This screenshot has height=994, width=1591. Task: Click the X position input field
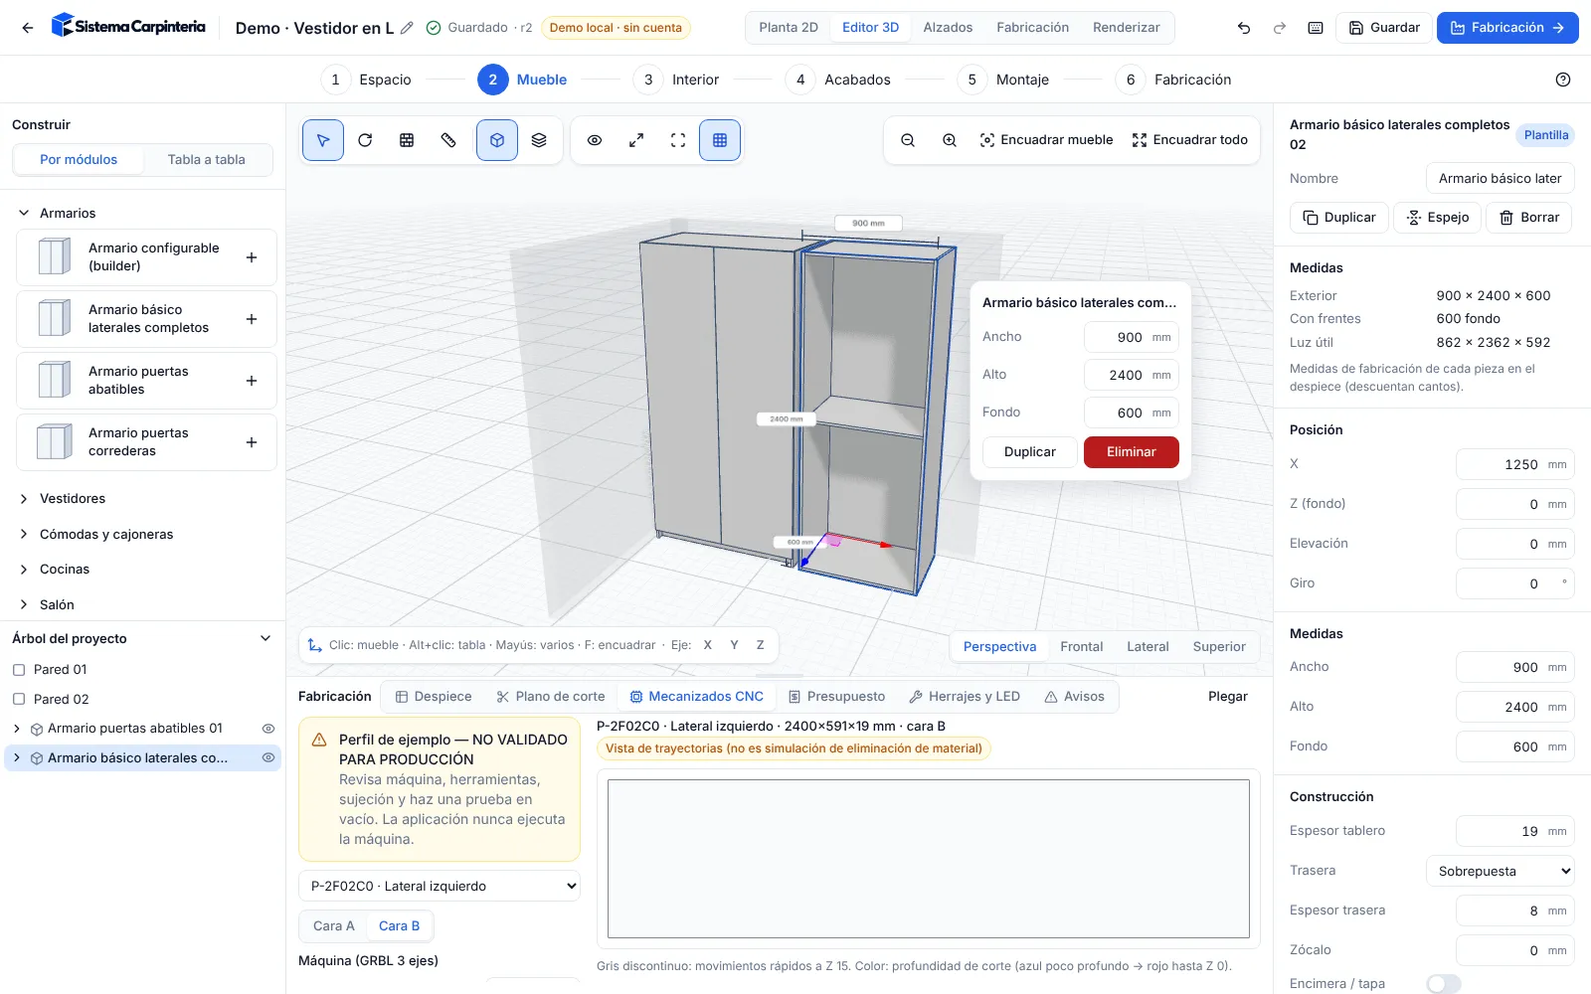tap(1515, 464)
